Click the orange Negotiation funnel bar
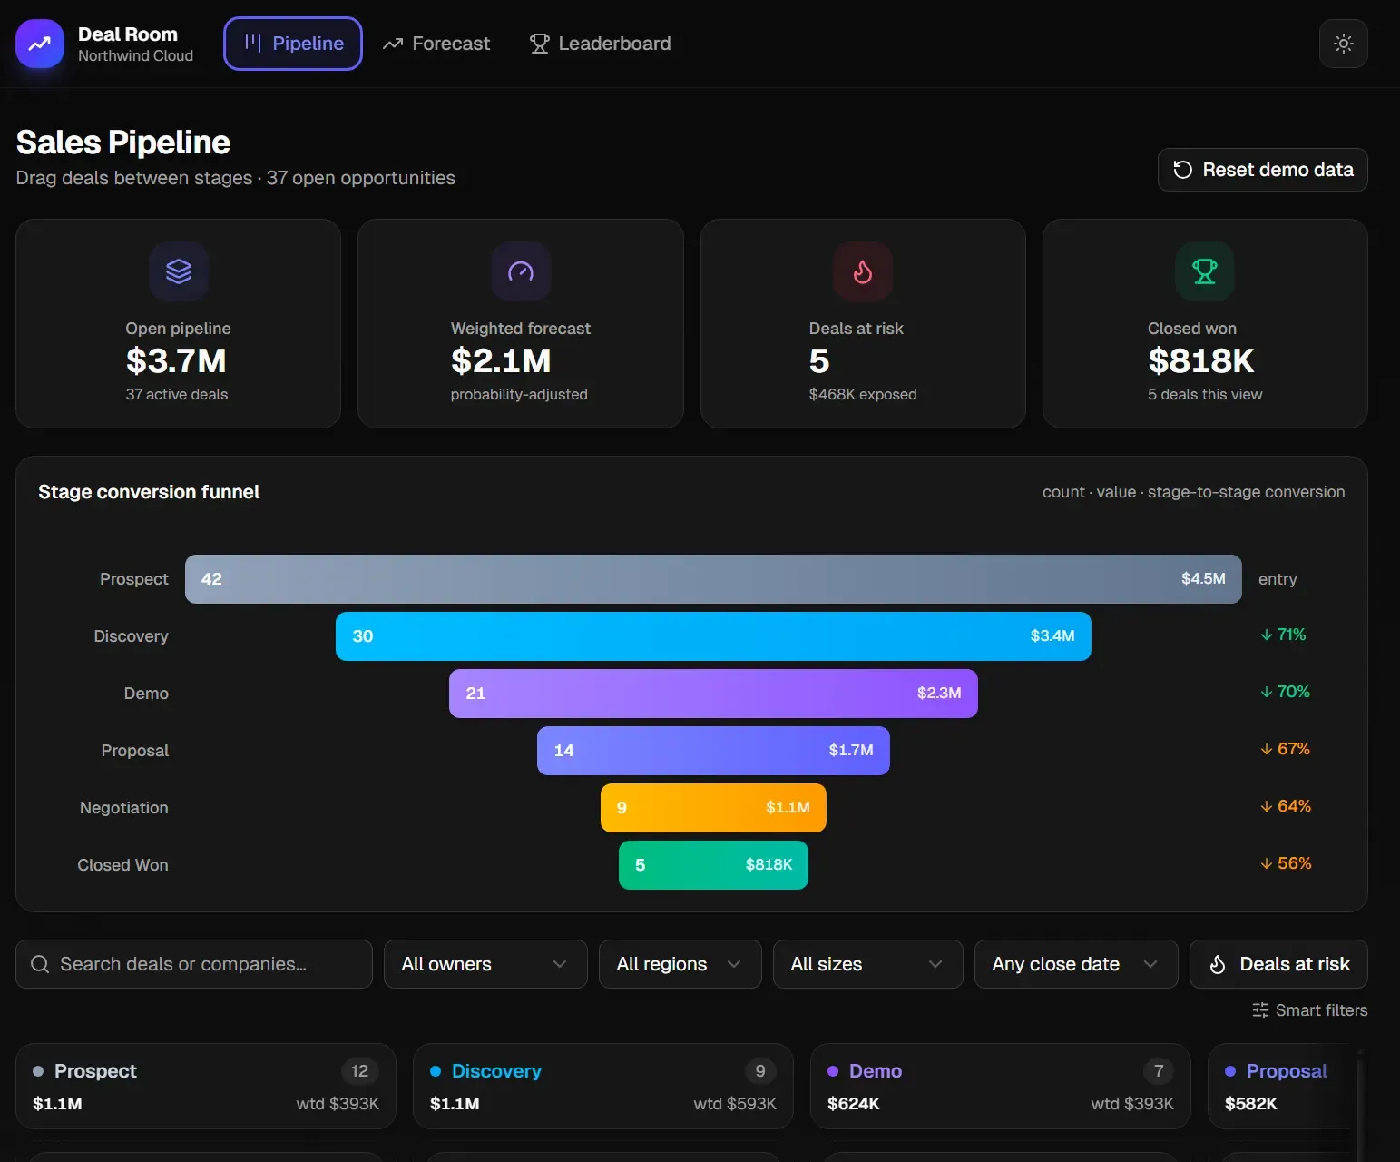The width and height of the screenshot is (1400, 1162). coord(713,808)
